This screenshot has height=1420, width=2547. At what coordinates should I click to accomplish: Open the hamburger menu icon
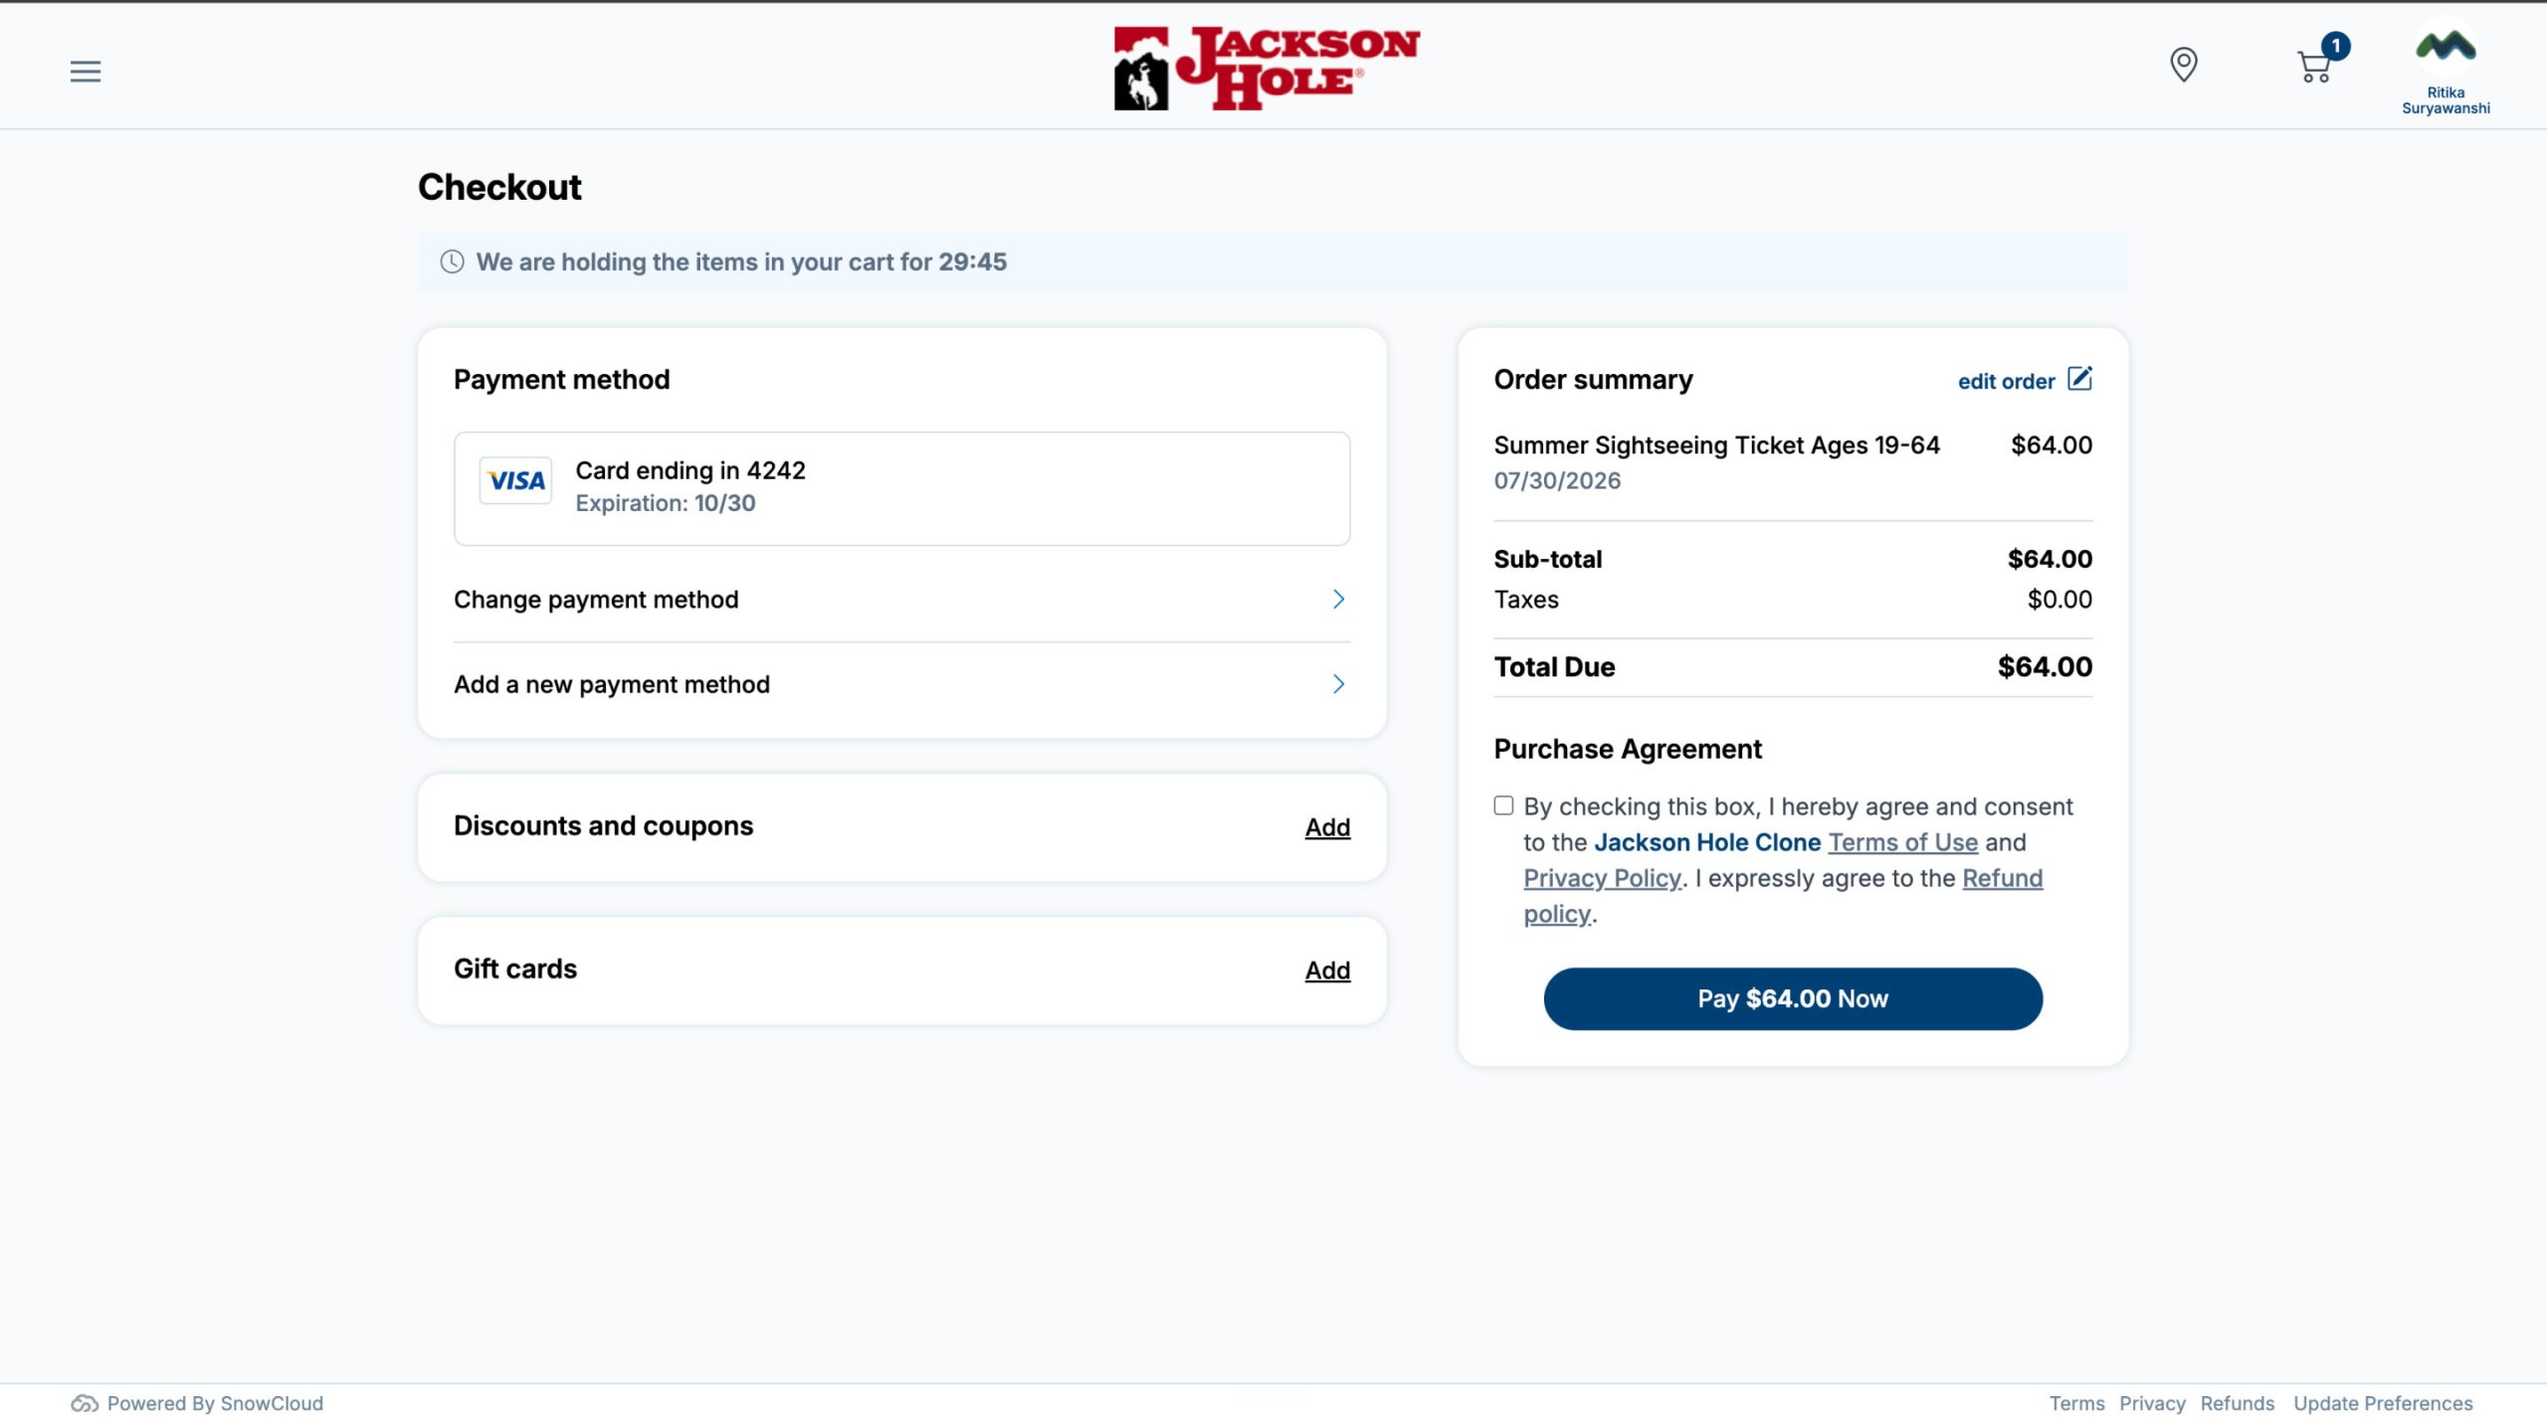point(86,72)
